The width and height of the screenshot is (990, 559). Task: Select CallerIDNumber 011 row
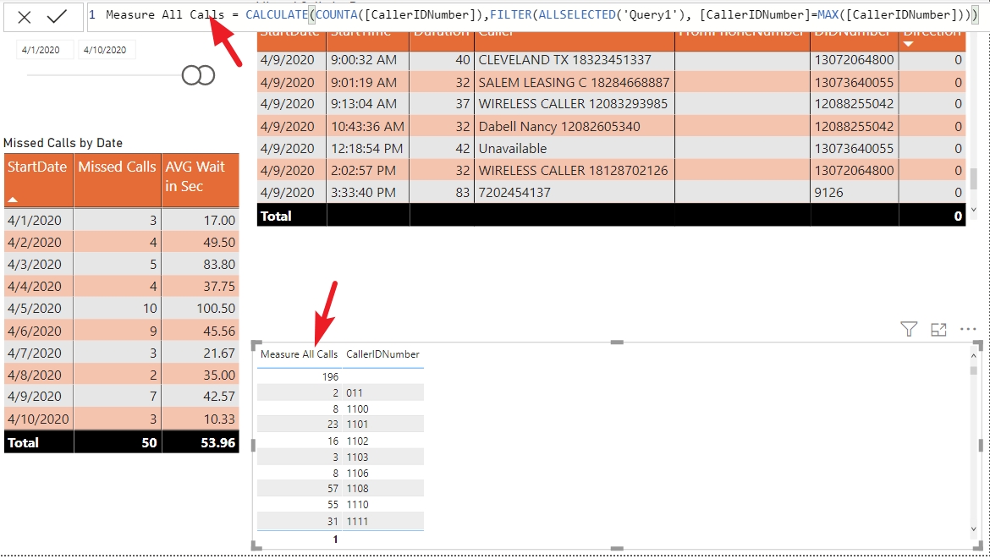pos(340,392)
